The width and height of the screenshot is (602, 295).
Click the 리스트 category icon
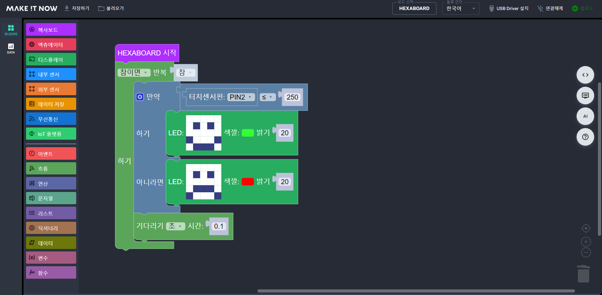(32, 213)
